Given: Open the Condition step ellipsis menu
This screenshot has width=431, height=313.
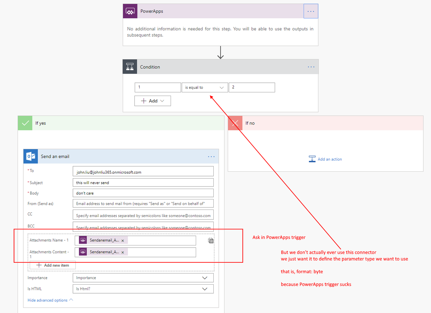Looking at the screenshot, I should click(x=311, y=67).
